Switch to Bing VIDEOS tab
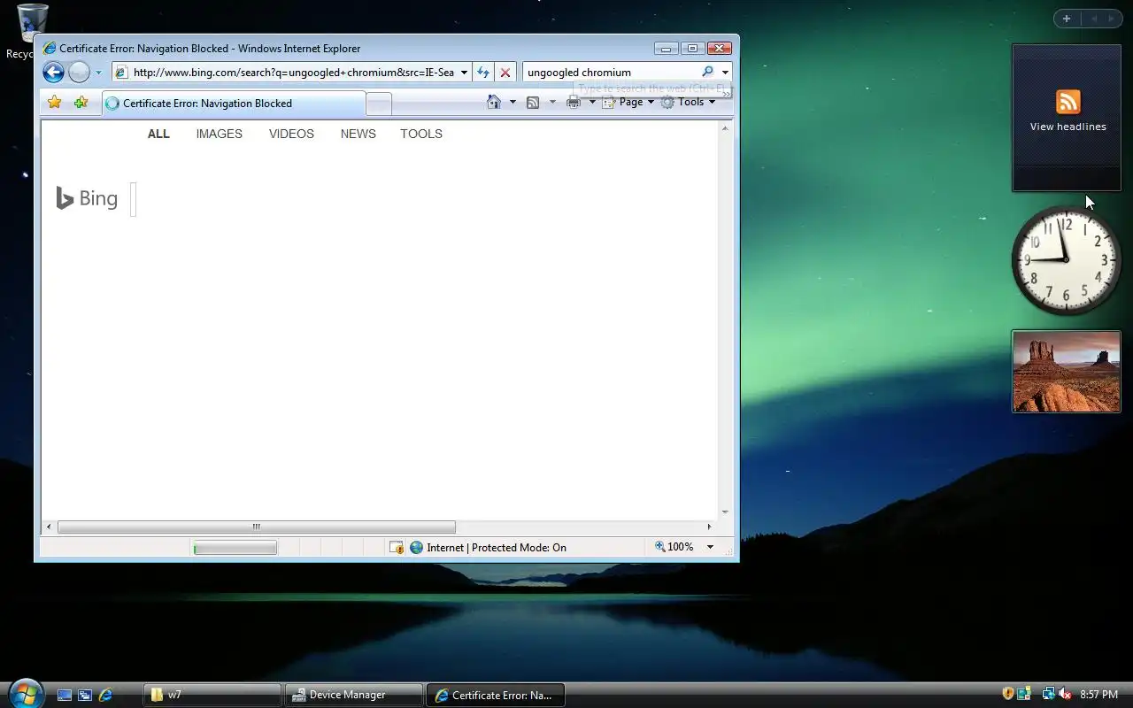The height and width of the screenshot is (708, 1133). point(291,134)
